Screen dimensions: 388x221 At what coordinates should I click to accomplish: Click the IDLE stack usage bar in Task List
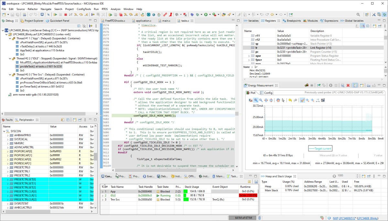point(184,195)
